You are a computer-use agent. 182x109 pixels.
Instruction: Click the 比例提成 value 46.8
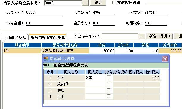tap(152, 78)
